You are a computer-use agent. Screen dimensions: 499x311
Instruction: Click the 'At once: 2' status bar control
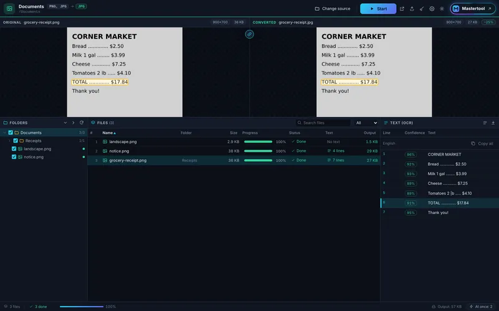point(482,307)
